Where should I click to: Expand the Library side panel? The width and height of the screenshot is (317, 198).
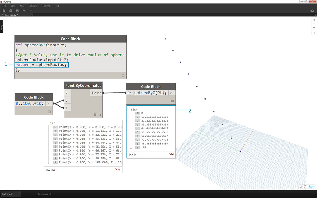pos(2,27)
